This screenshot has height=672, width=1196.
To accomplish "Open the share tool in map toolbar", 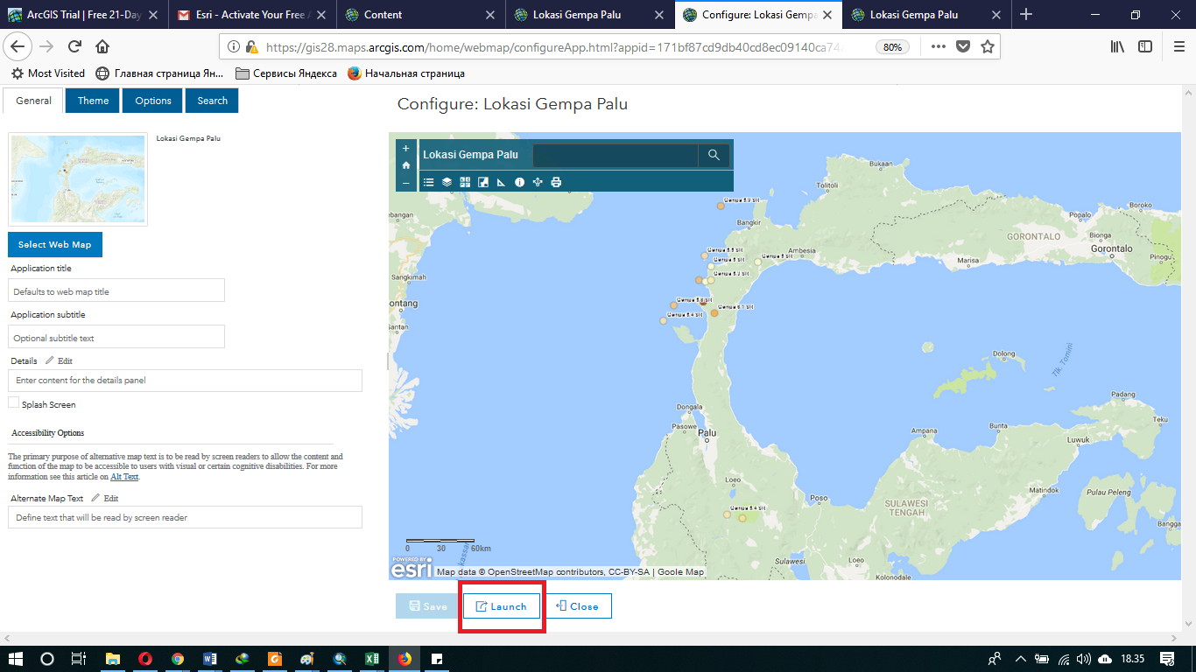I will click(538, 182).
